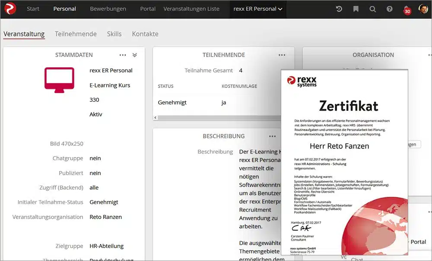
Task: Open the history clock icon
Action: 339,9
